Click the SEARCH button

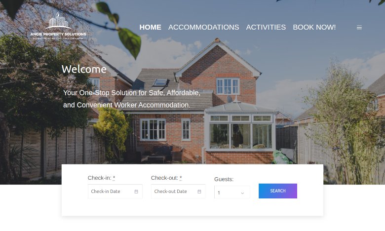tap(278, 191)
